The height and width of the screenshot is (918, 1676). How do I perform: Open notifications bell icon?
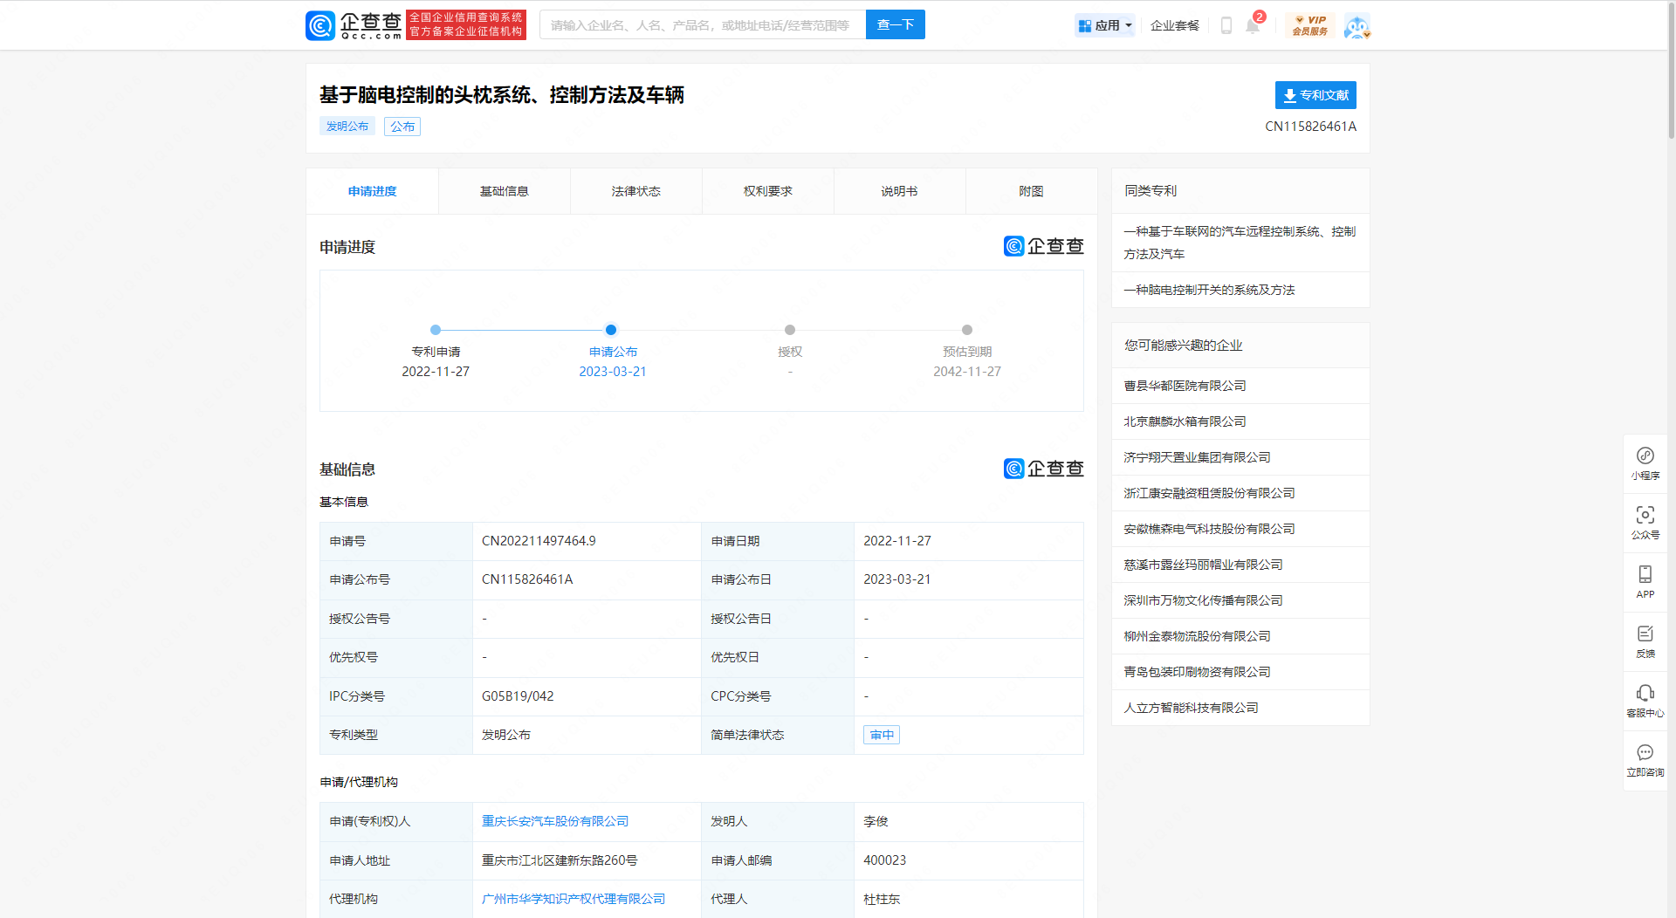[1253, 25]
